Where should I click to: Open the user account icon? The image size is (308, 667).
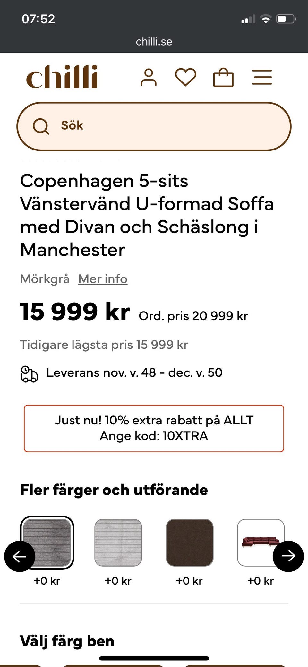149,77
